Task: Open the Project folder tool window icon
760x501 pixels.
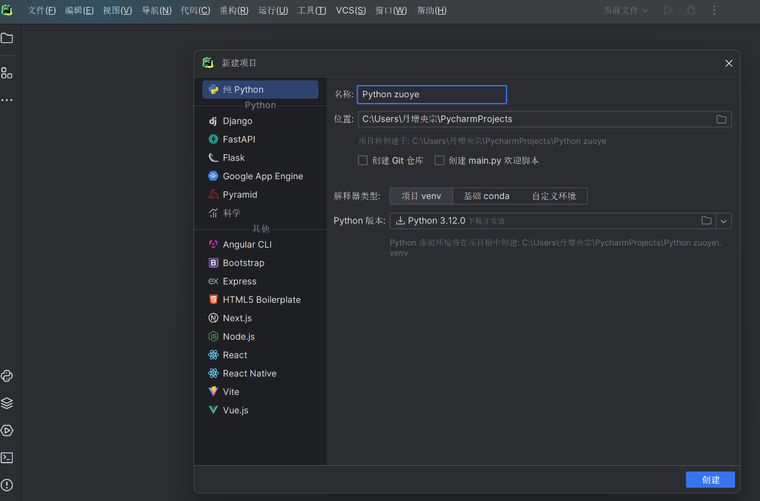Action: pos(7,38)
